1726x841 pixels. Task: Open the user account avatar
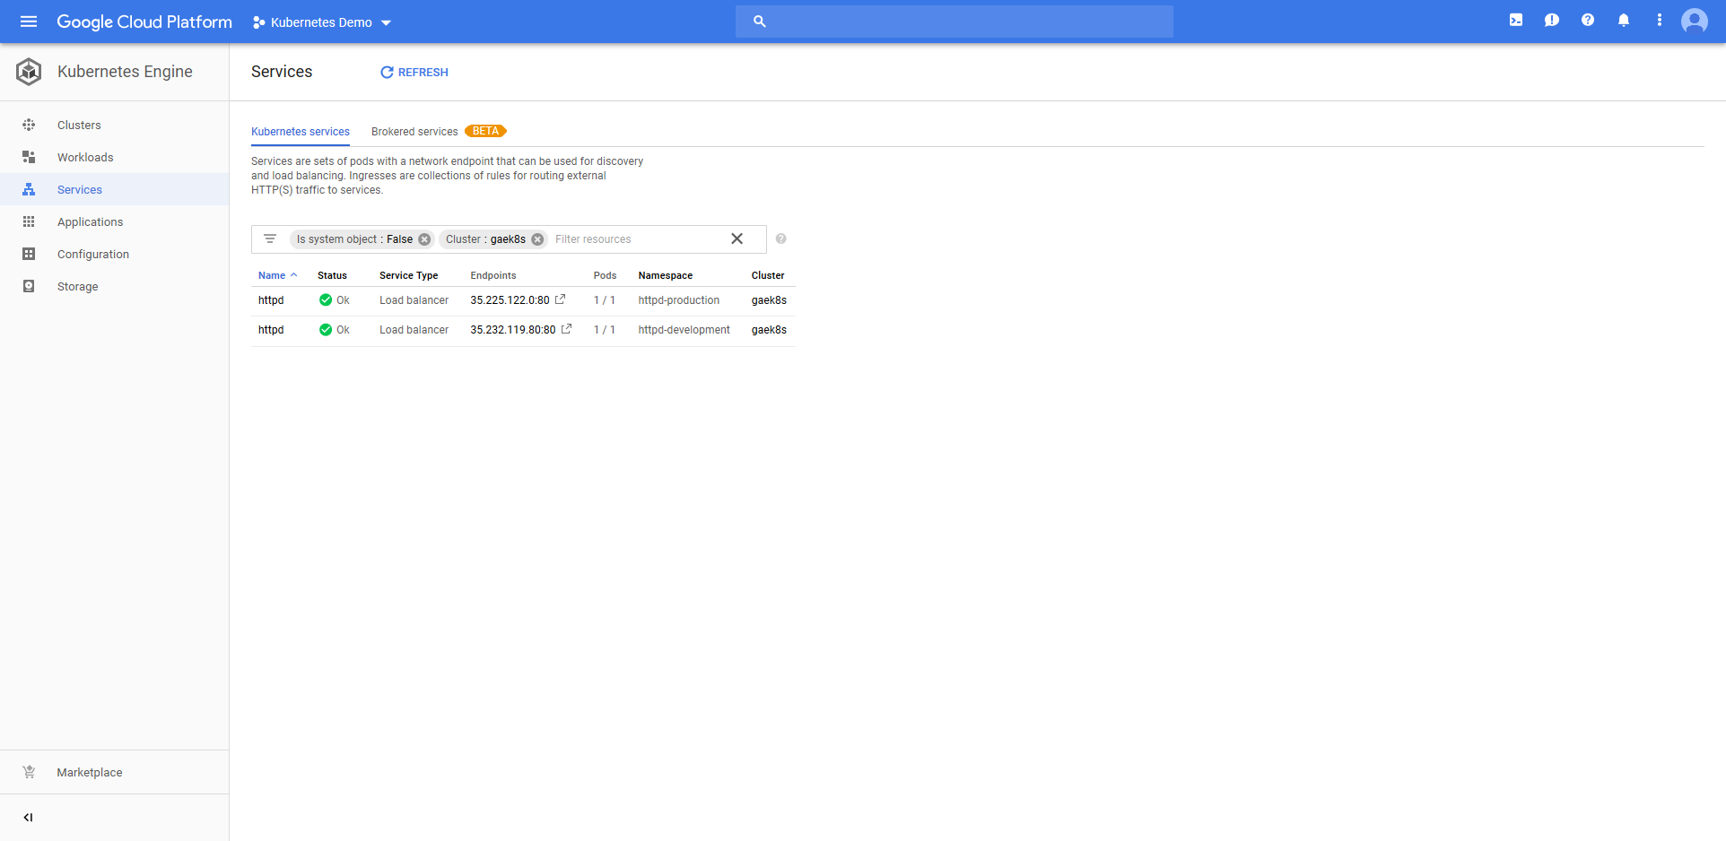pos(1694,21)
